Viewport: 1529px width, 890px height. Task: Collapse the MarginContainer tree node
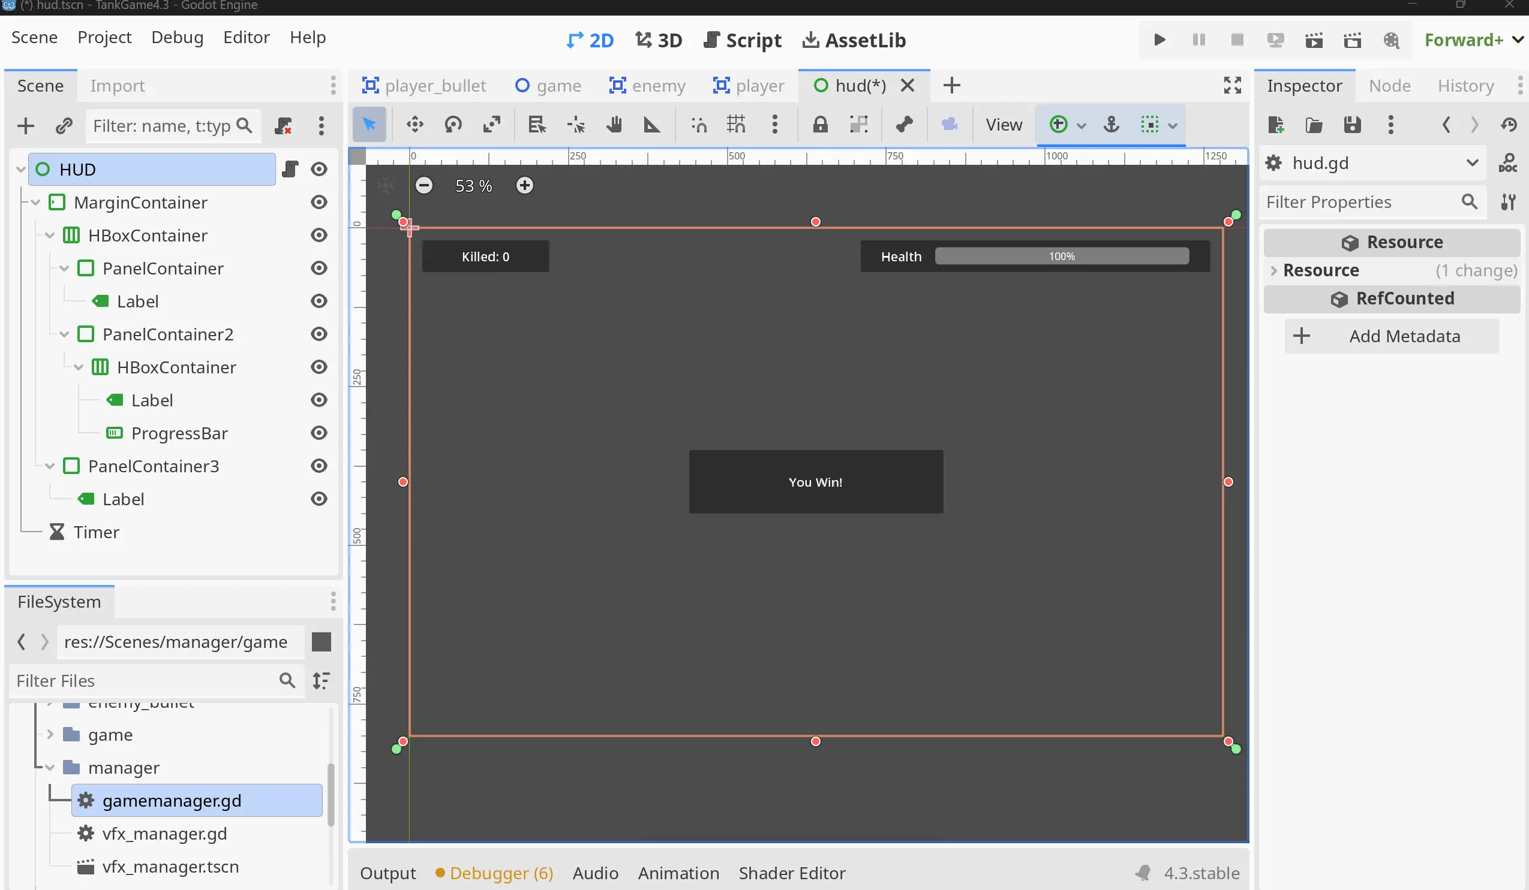coord(36,202)
